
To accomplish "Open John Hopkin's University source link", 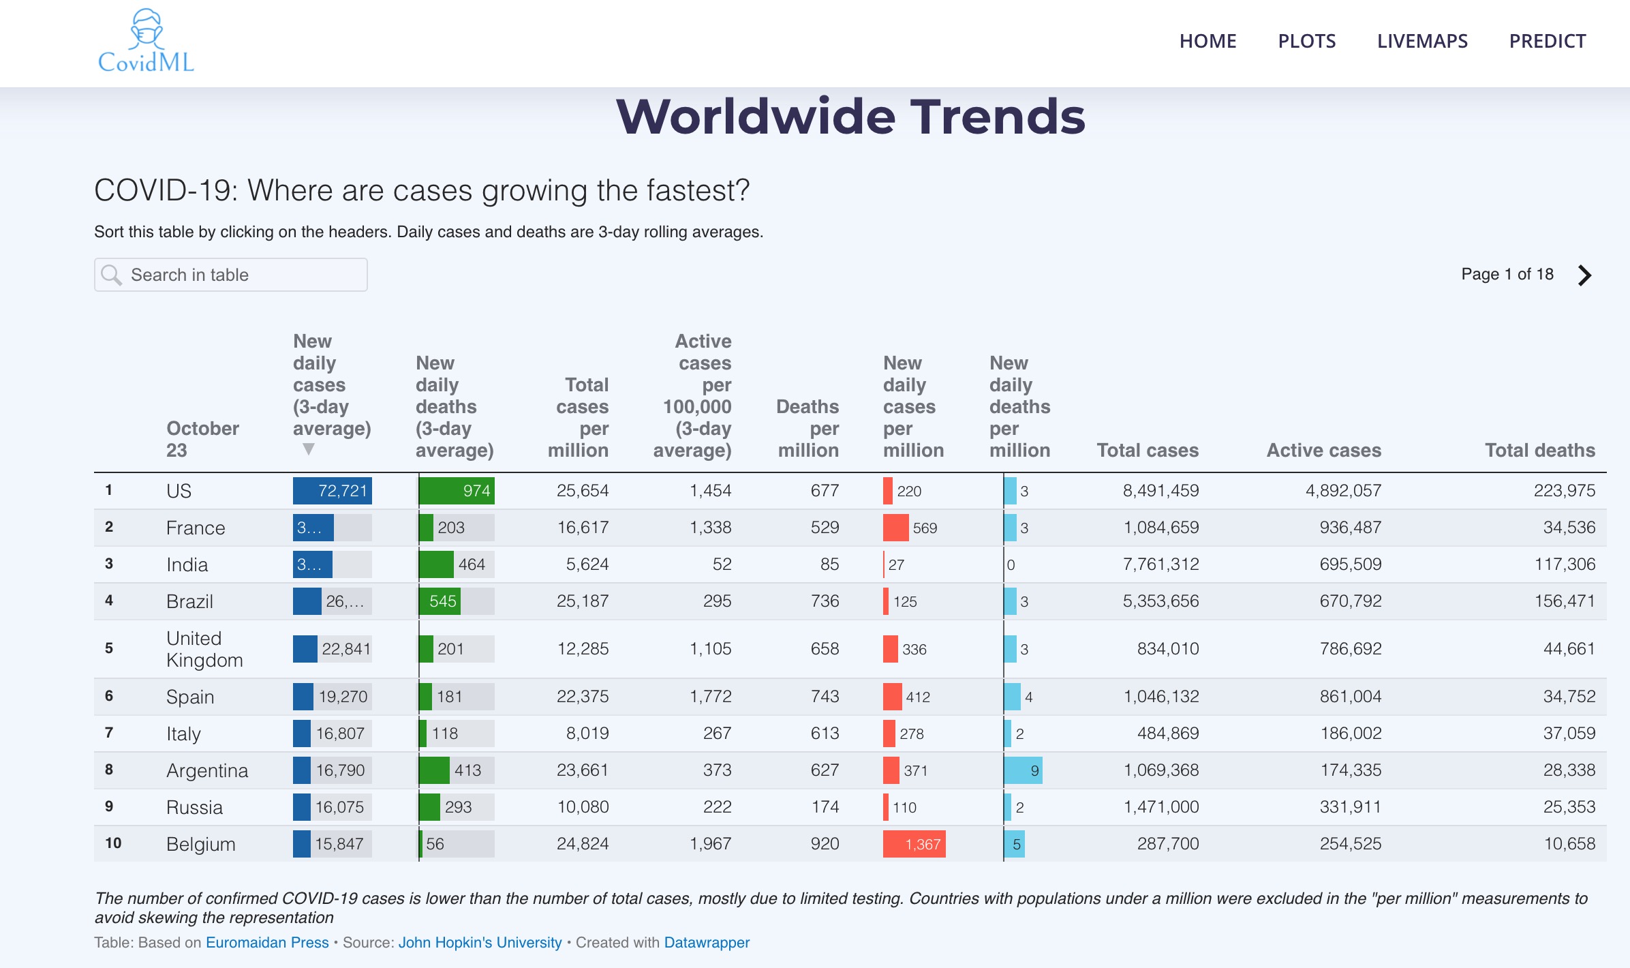I will point(480,942).
